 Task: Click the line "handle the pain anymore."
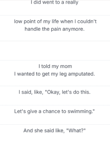(55, 29)
